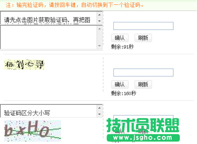Click scroll up arrow of 请先点击图片 text box

99,15
